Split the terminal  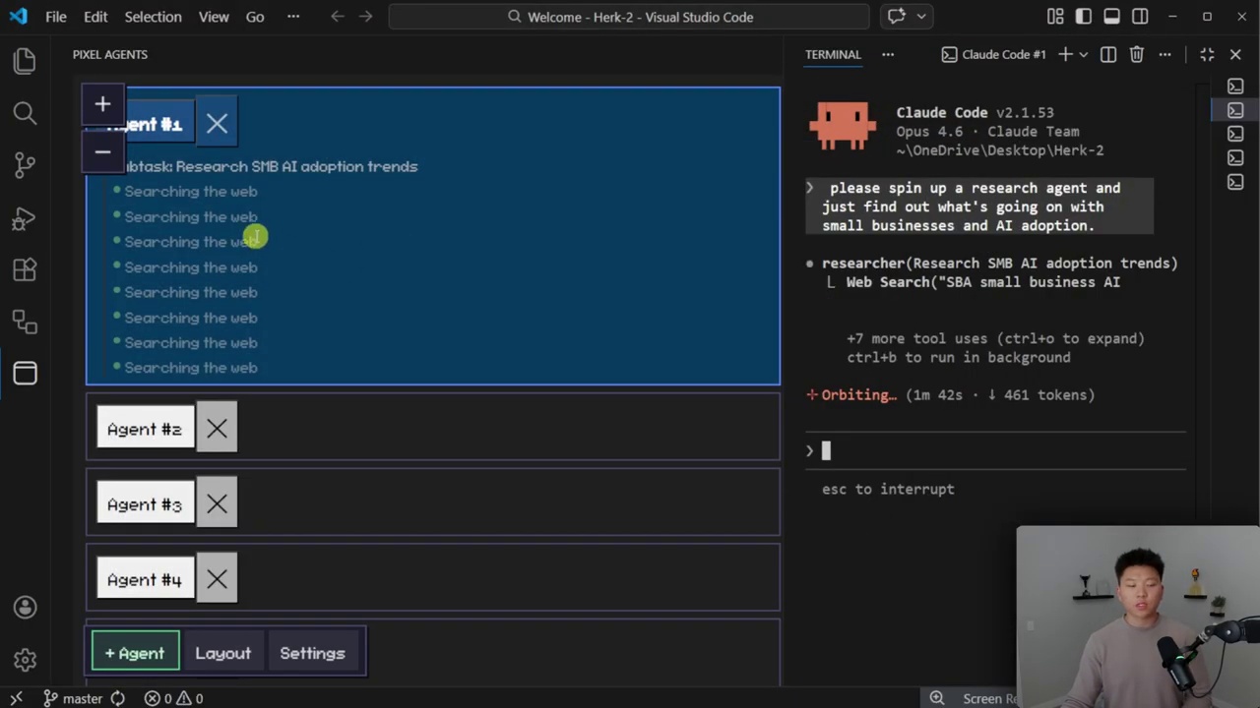point(1108,54)
